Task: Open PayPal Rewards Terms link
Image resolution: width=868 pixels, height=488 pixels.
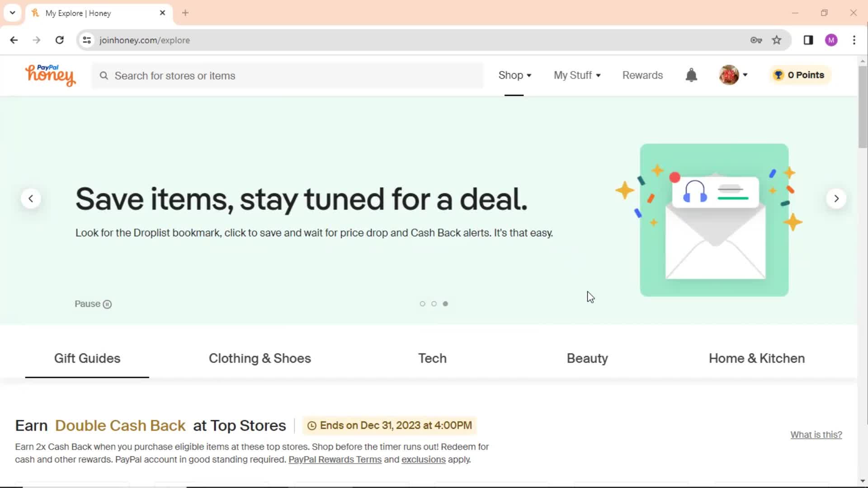Action: point(335,460)
